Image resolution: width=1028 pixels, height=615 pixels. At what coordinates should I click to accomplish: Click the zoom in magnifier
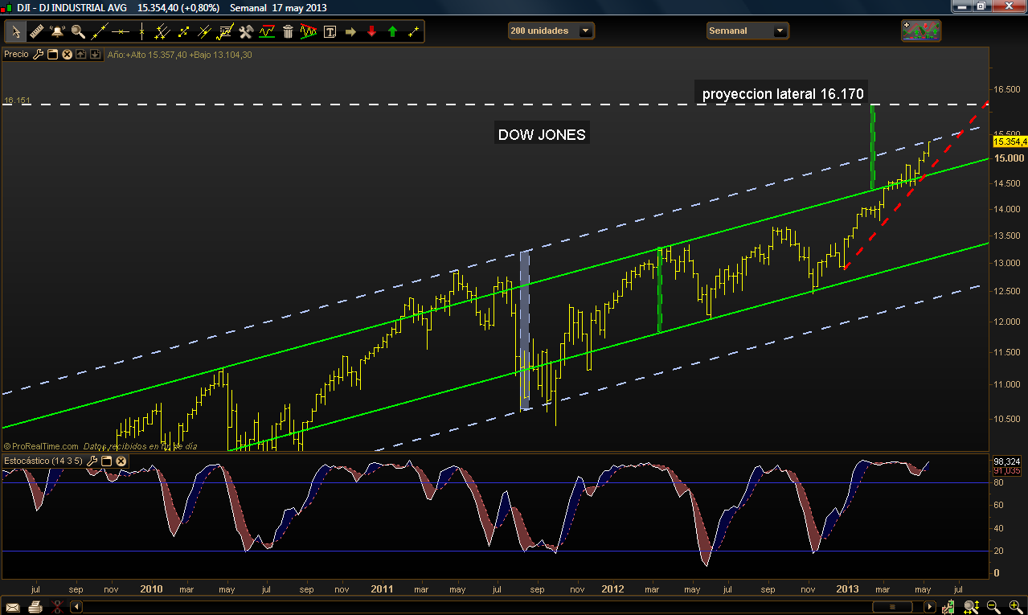pyautogui.click(x=1016, y=607)
